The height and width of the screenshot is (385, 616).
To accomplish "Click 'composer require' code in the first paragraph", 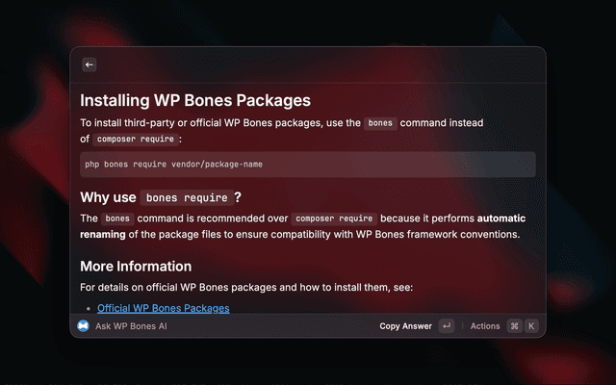I will tap(135, 140).
